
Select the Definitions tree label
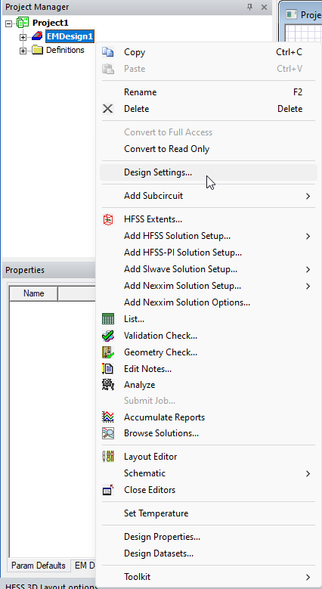tap(65, 50)
